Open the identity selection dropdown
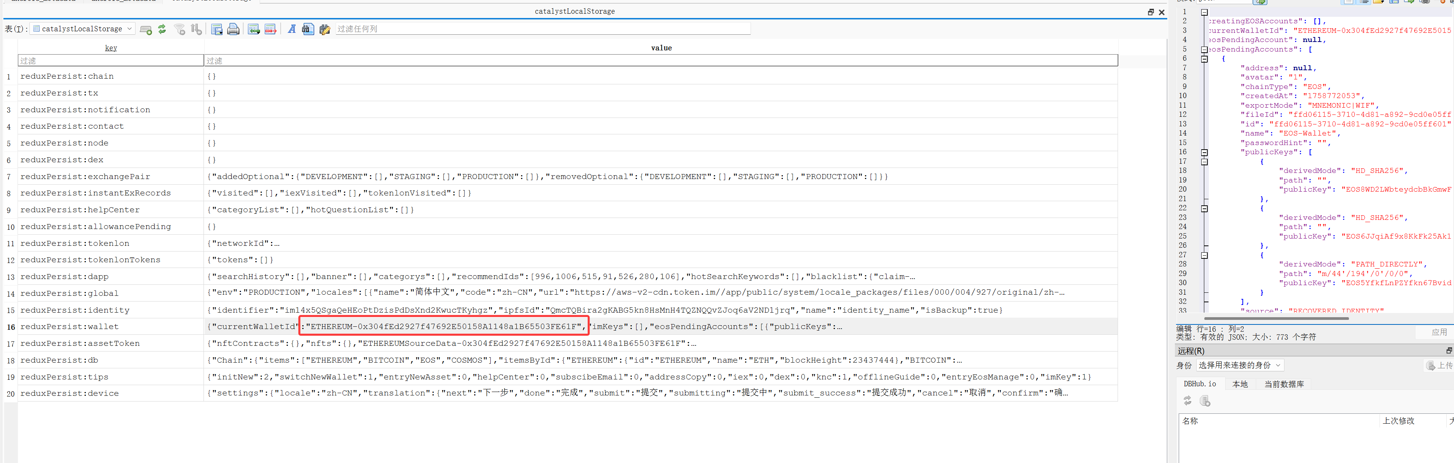1454x463 pixels. click(1239, 365)
